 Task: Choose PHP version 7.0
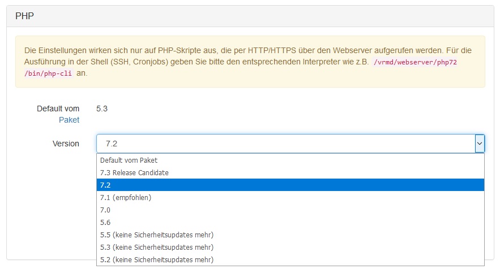tap(105, 210)
